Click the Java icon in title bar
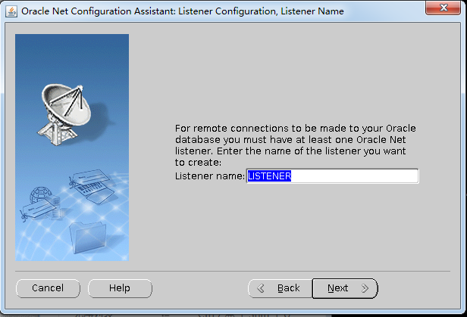This screenshot has width=467, height=317. [11, 11]
